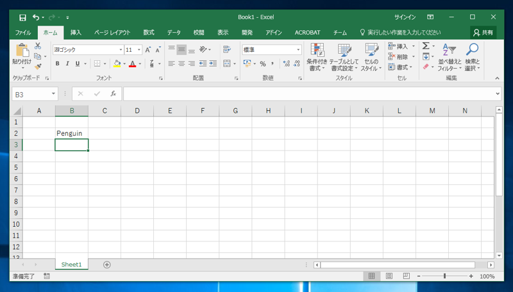Insert AutoSum with the sigma icon
This screenshot has width=513, height=292.
[x=426, y=46]
